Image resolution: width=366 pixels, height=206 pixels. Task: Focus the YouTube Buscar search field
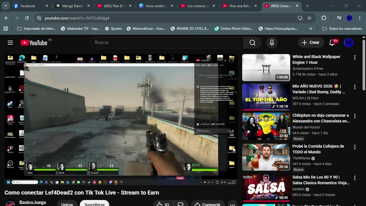click(x=167, y=43)
